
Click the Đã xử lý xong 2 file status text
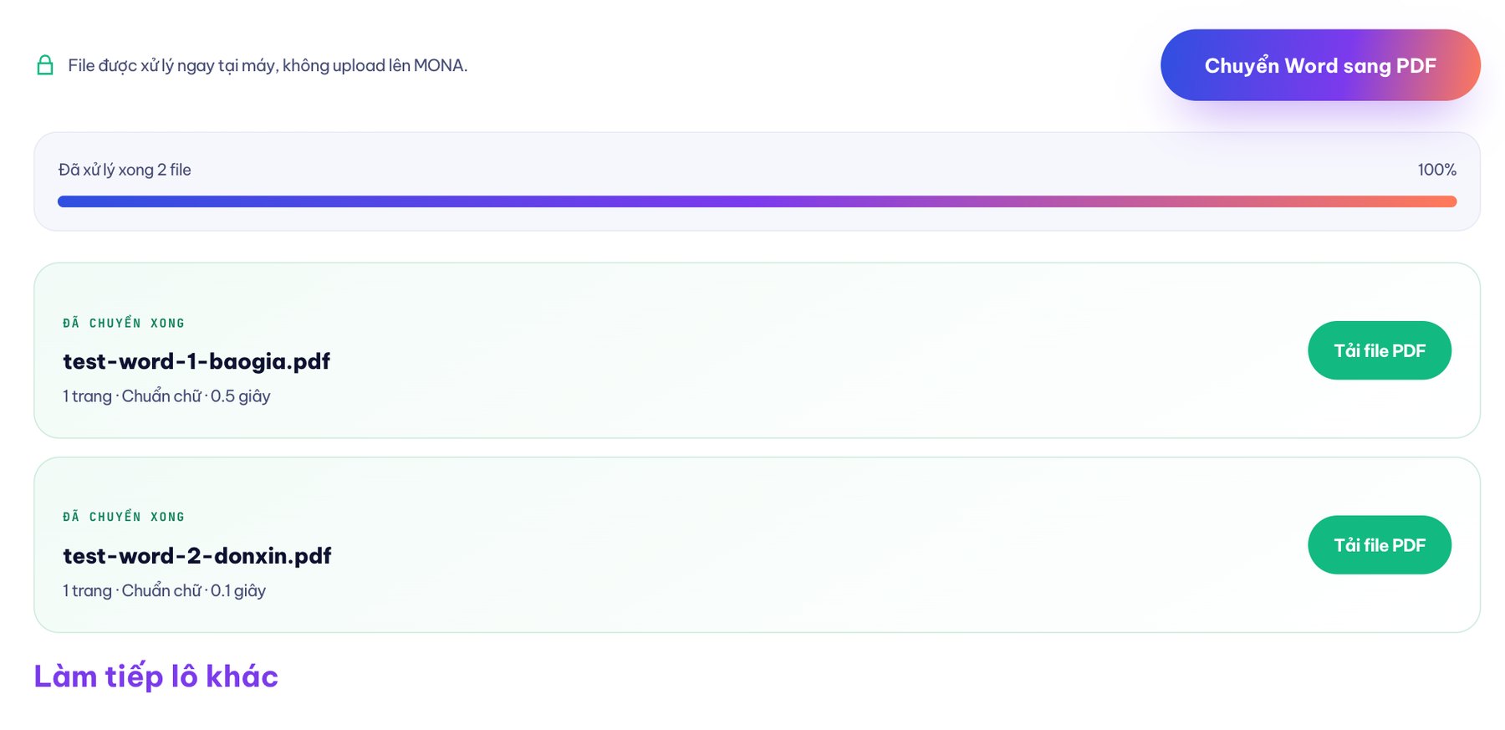click(x=125, y=170)
